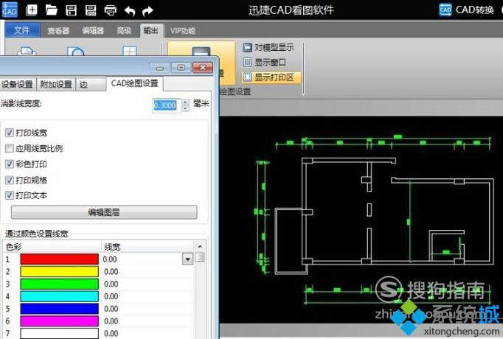This screenshot has width=503, height=339.
Task: Open the 高级 ribbon tab
Action: click(x=124, y=31)
